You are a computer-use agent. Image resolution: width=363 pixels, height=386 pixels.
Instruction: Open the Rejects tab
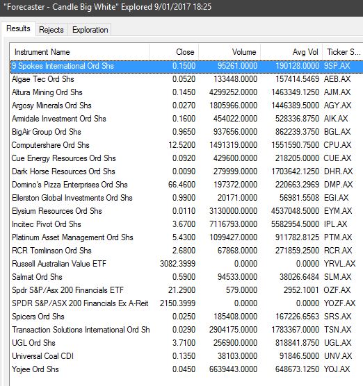pyautogui.click(x=51, y=30)
